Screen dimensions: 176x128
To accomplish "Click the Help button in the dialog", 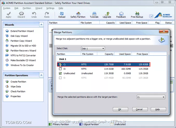I will click(x=158, y=109).
